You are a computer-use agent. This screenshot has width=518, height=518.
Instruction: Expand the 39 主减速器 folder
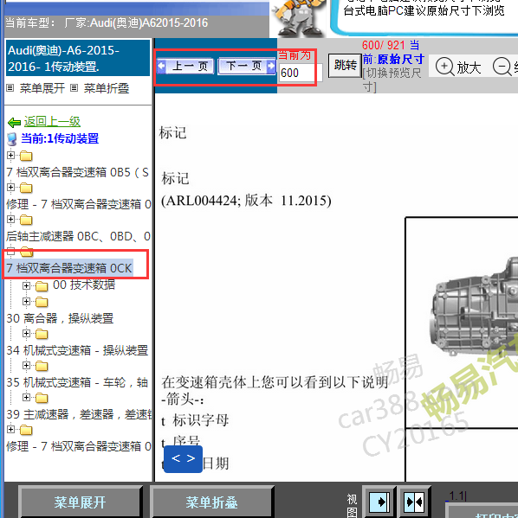pyautogui.click(x=26, y=398)
